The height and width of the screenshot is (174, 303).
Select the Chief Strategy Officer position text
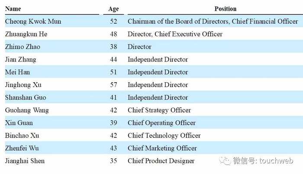click(159, 110)
